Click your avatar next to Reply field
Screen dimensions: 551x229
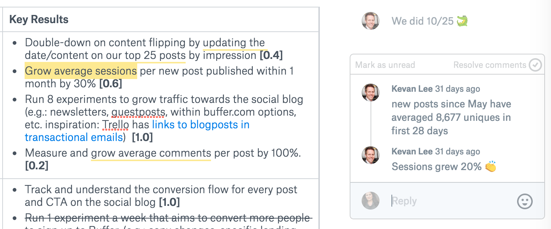[371, 201]
